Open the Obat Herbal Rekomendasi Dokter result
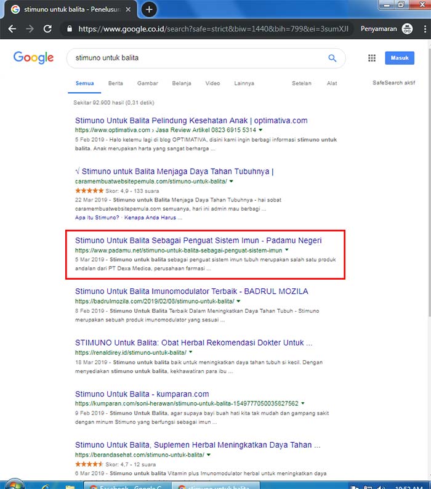Screen dimensions: 431x489 tap(194, 343)
